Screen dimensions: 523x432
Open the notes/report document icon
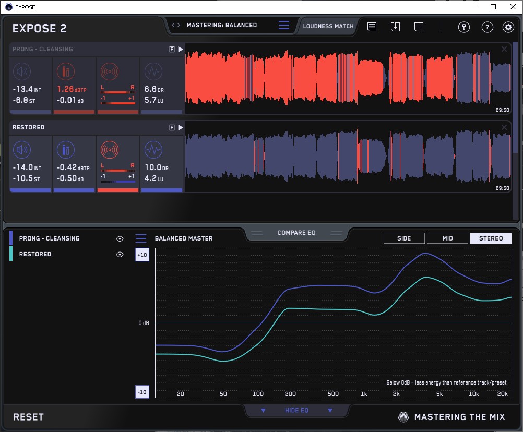tap(372, 27)
